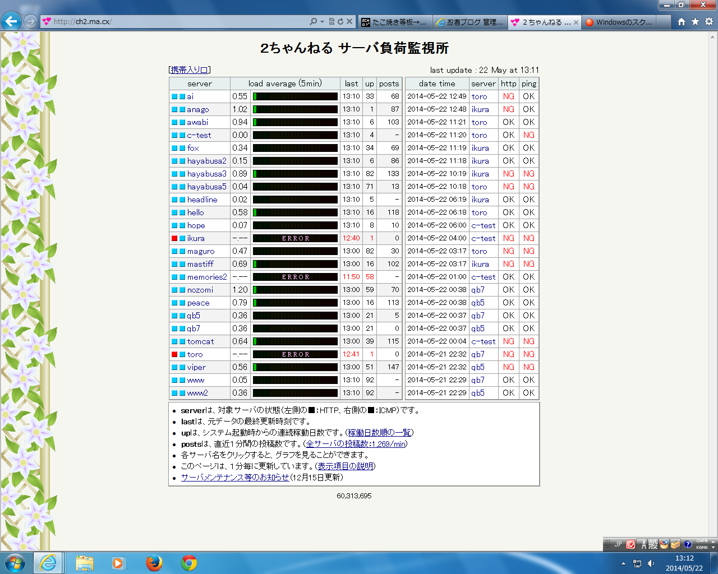The width and height of the screenshot is (718, 574).
Task: Toggle the IME conversion mode '般' button
Action: 653,544
